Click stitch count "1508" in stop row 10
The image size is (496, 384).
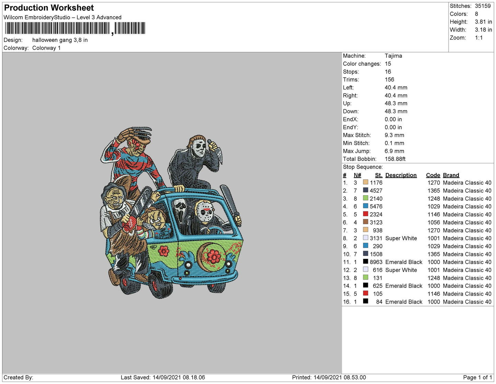[376, 254]
